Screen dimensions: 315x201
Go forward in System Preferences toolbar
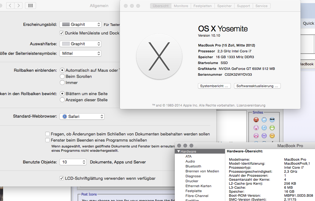[x=18, y=6]
